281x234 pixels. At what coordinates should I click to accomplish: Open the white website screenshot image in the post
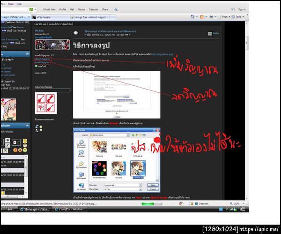[117, 95]
